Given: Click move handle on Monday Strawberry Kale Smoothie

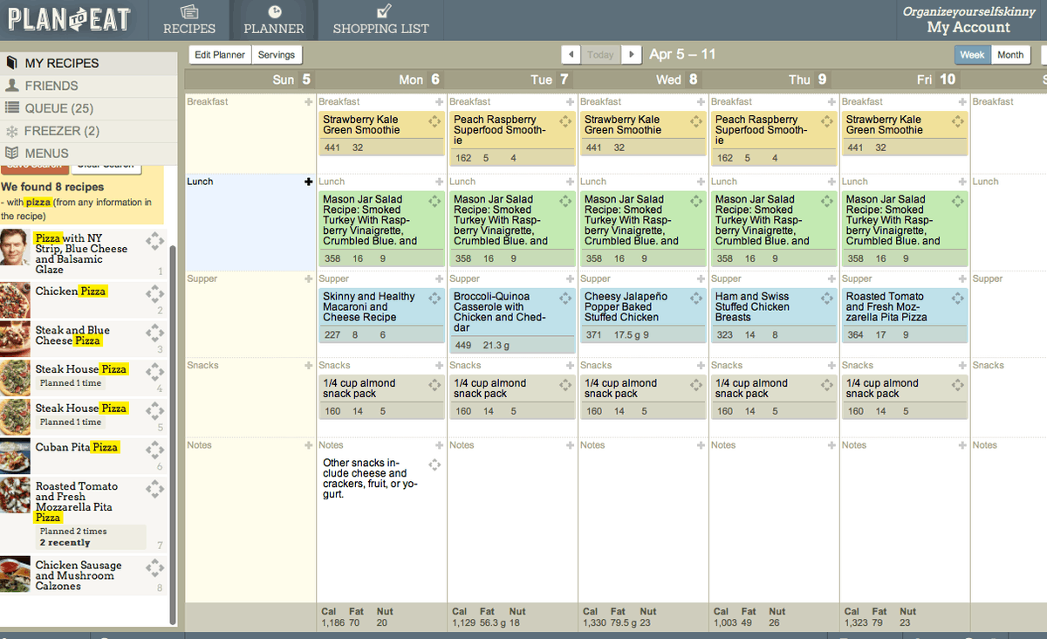Looking at the screenshot, I should pos(435,120).
